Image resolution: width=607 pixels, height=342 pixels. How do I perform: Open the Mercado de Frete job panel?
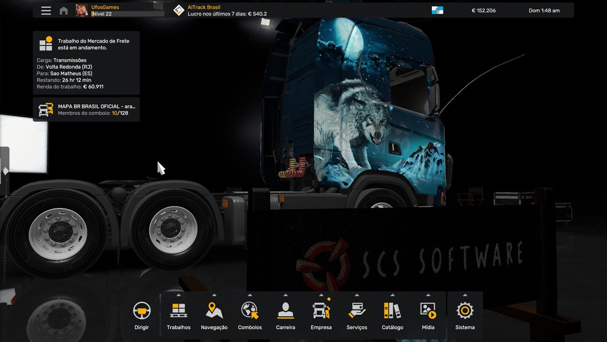pyautogui.click(x=86, y=62)
